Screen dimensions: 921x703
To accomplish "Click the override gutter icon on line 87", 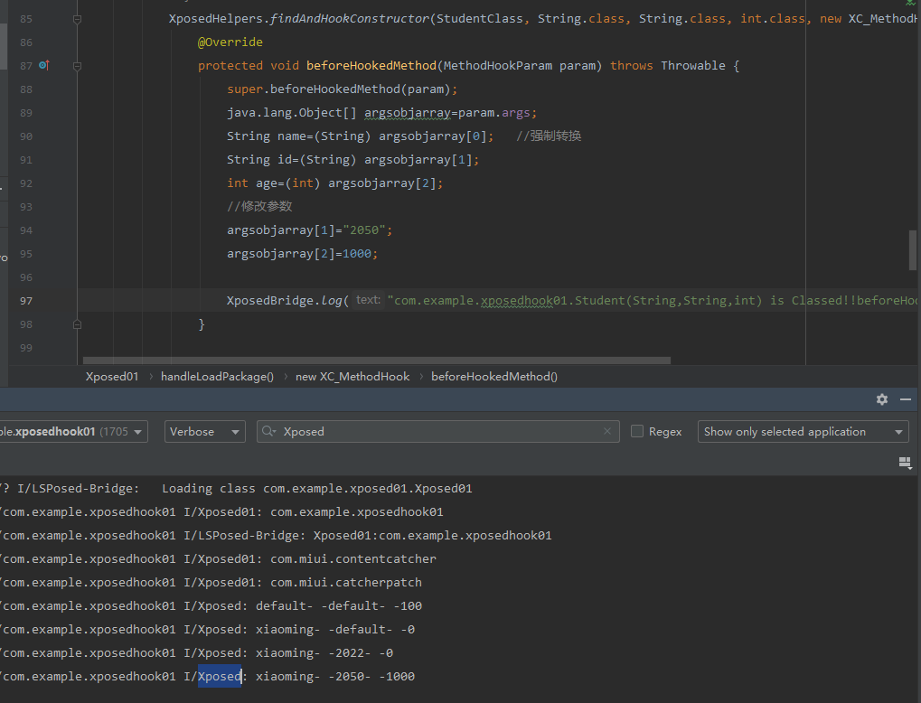I will pos(44,65).
